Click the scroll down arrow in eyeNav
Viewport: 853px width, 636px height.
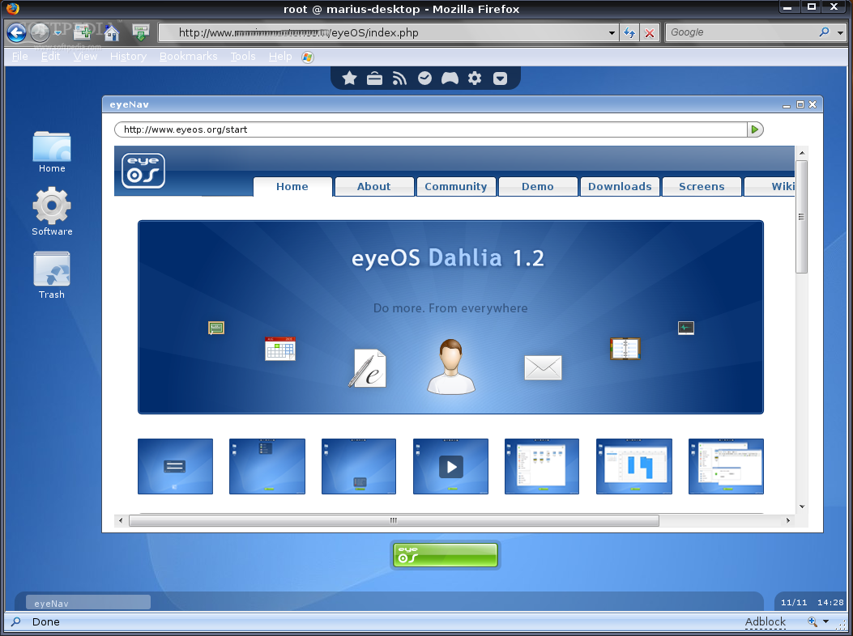pos(802,507)
